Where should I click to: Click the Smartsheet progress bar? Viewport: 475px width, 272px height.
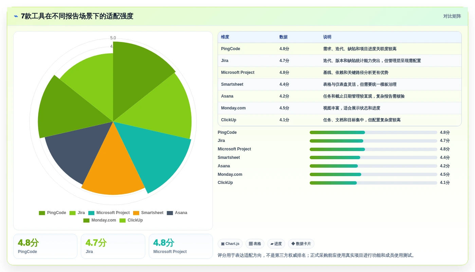(x=373, y=158)
